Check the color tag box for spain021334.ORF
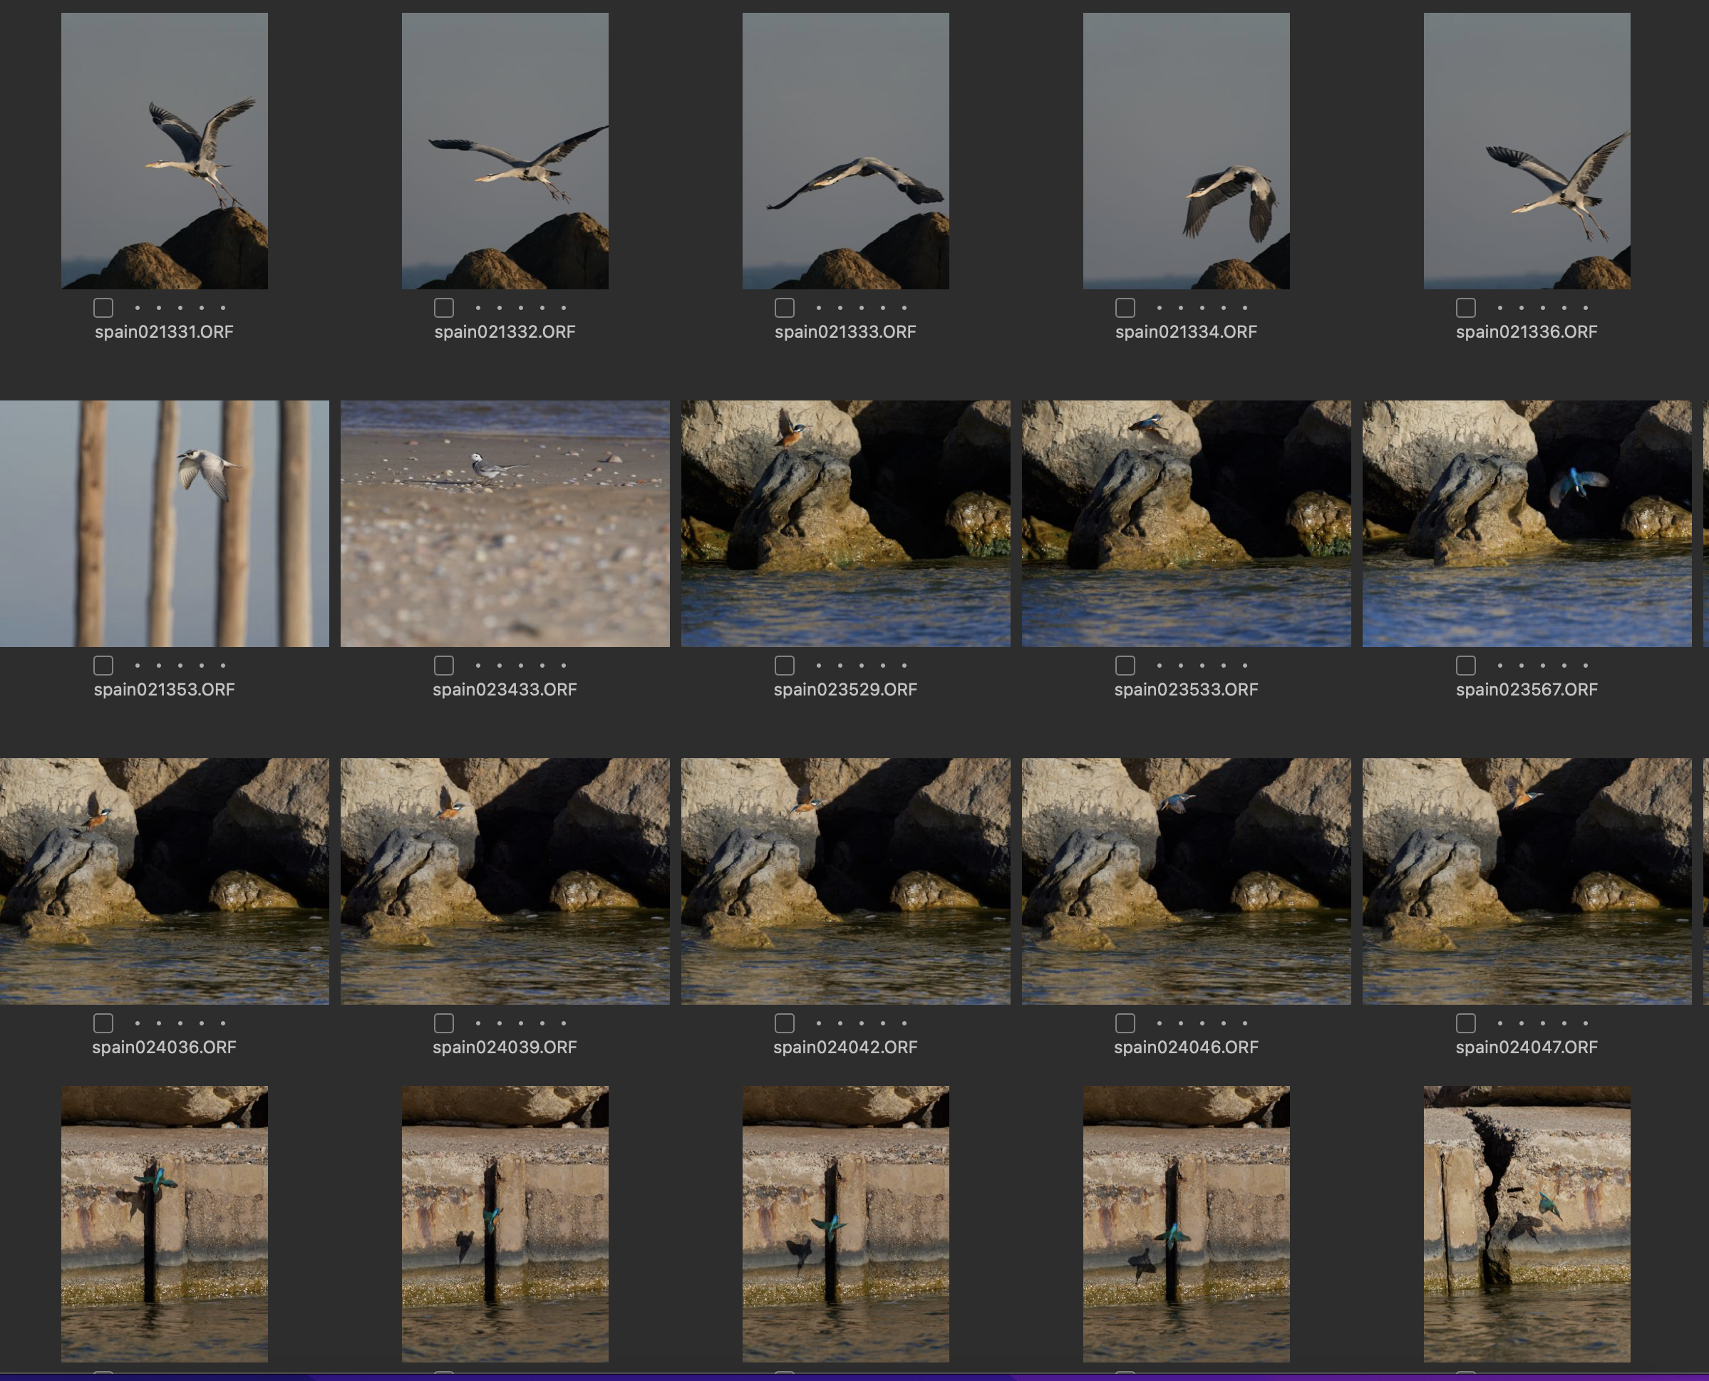The width and height of the screenshot is (1709, 1381). point(1125,308)
